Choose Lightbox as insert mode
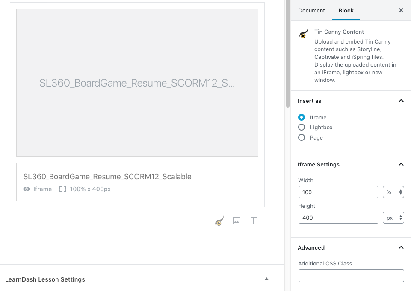The width and height of the screenshot is (411, 291). click(302, 127)
